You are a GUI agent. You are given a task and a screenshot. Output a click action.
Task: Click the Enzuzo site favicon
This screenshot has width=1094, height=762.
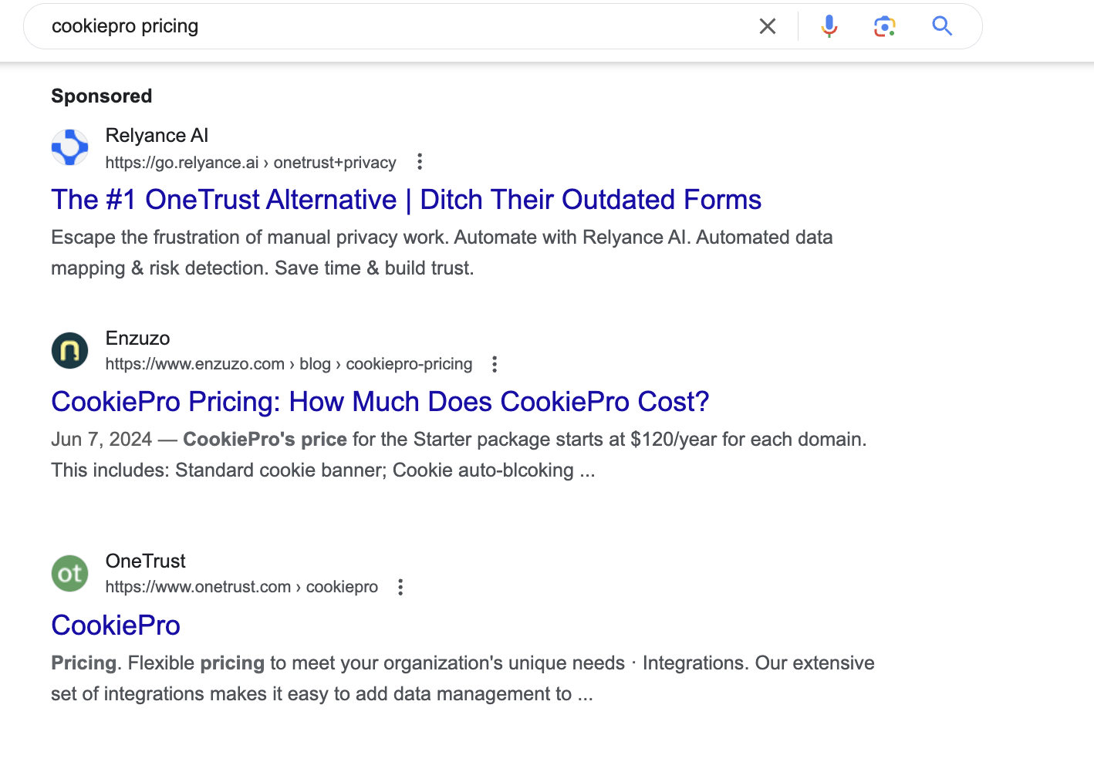[69, 350]
